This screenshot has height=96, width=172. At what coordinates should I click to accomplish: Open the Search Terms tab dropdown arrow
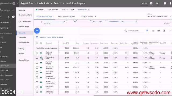(95, 17)
